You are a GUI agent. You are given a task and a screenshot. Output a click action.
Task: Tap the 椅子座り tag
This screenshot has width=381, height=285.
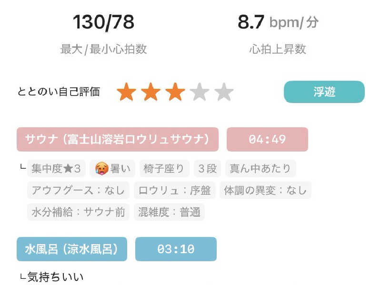point(164,169)
